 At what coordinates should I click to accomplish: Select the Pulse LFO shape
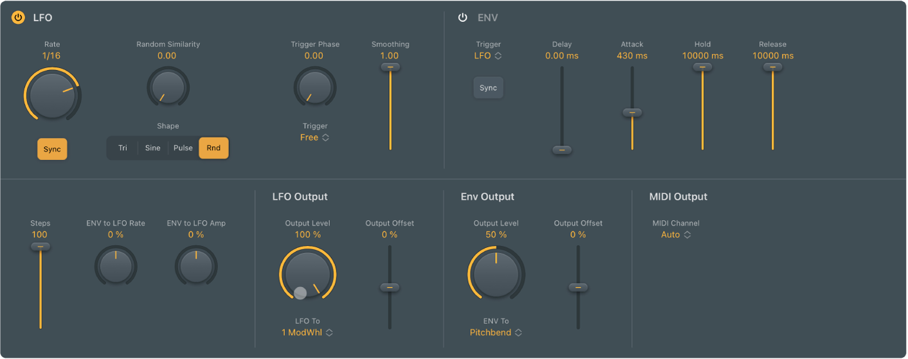pos(183,148)
